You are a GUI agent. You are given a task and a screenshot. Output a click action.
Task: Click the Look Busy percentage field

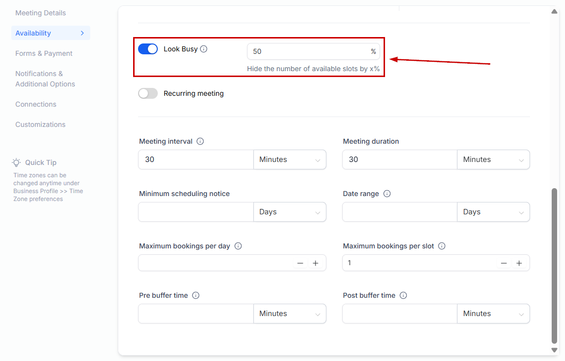click(308, 51)
